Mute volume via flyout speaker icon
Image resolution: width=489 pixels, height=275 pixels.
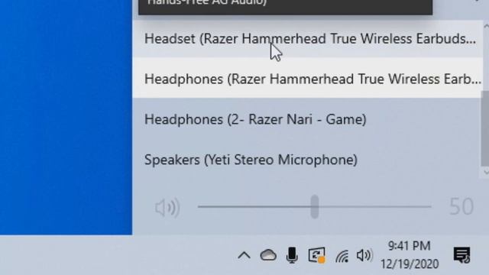[167, 207]
